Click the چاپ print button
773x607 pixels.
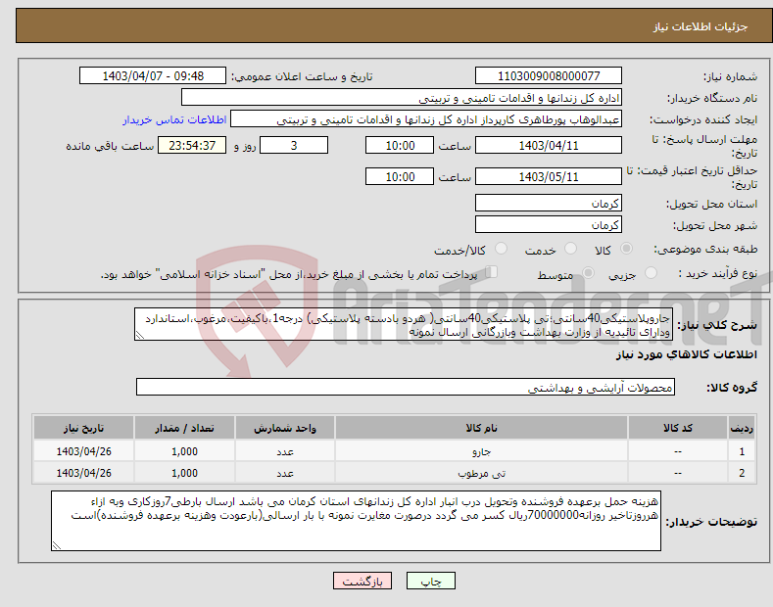point(431,581)
